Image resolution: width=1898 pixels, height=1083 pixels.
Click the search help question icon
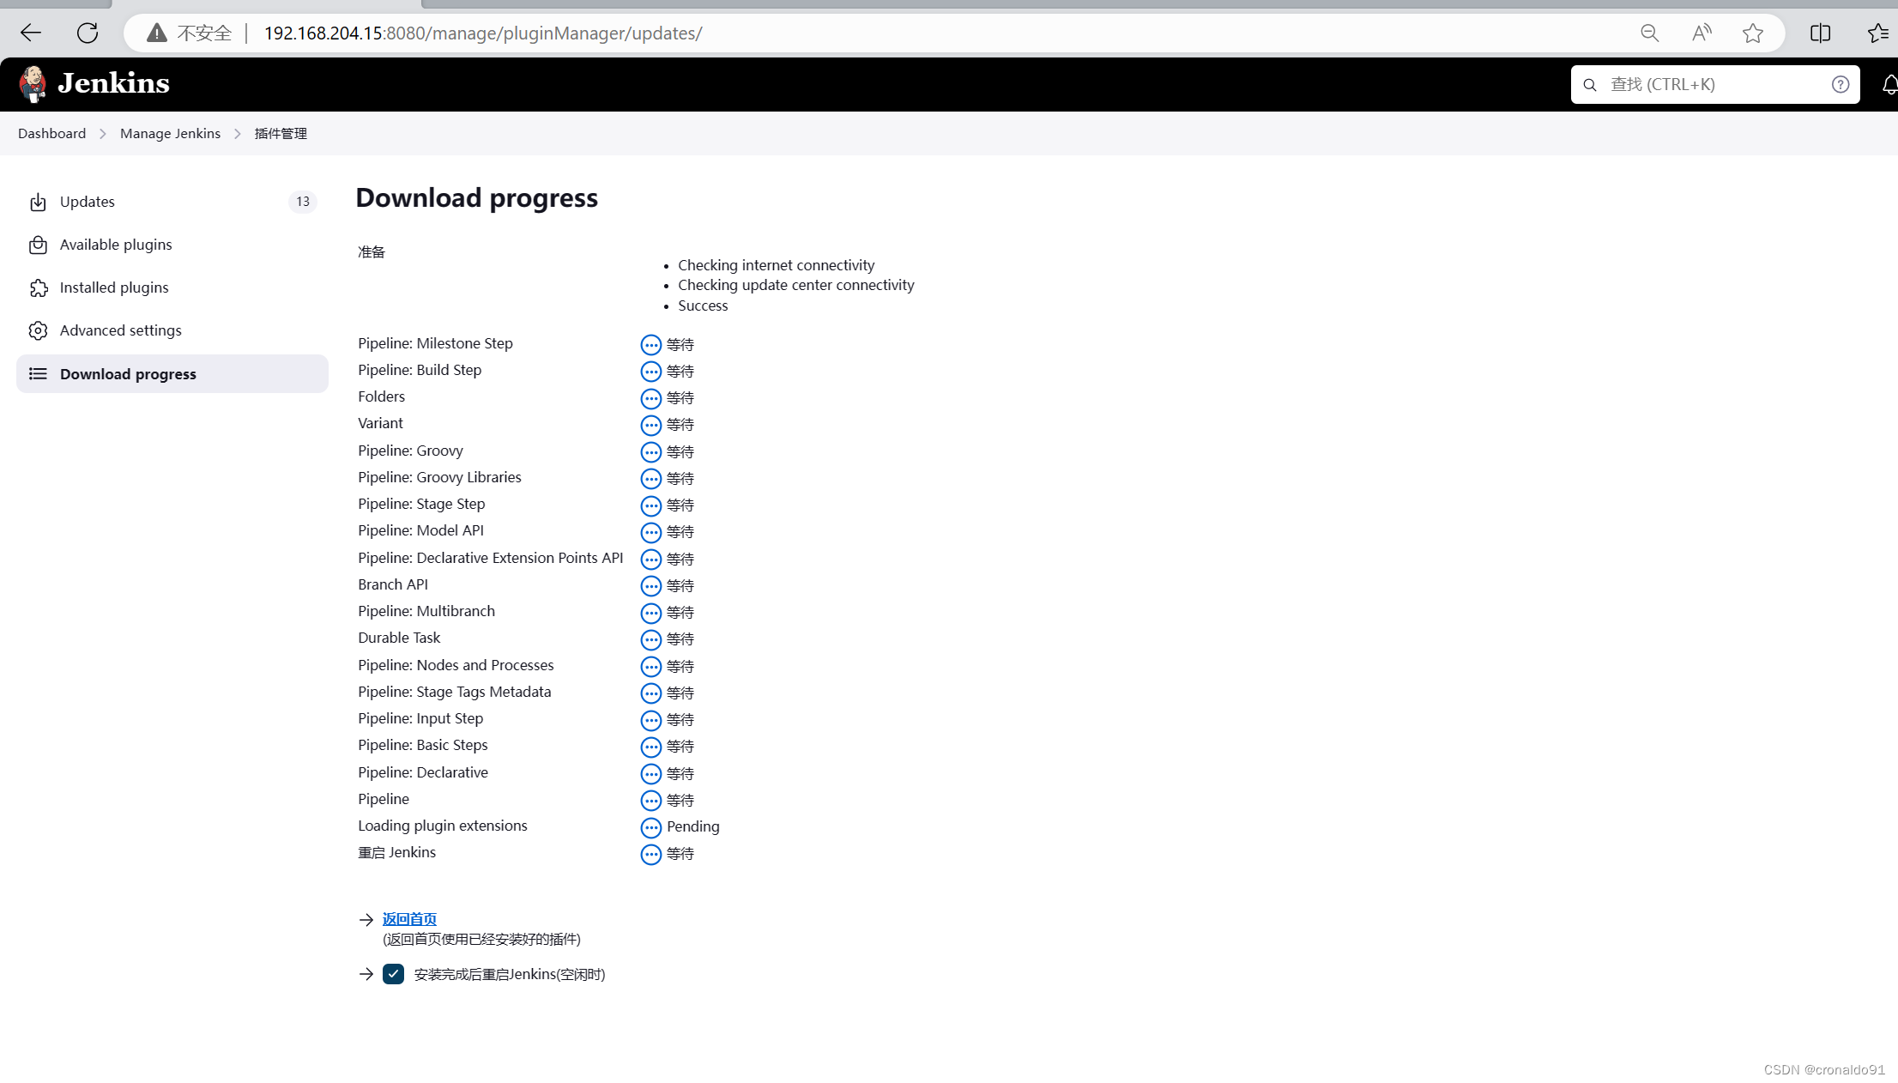[1840, 84]
